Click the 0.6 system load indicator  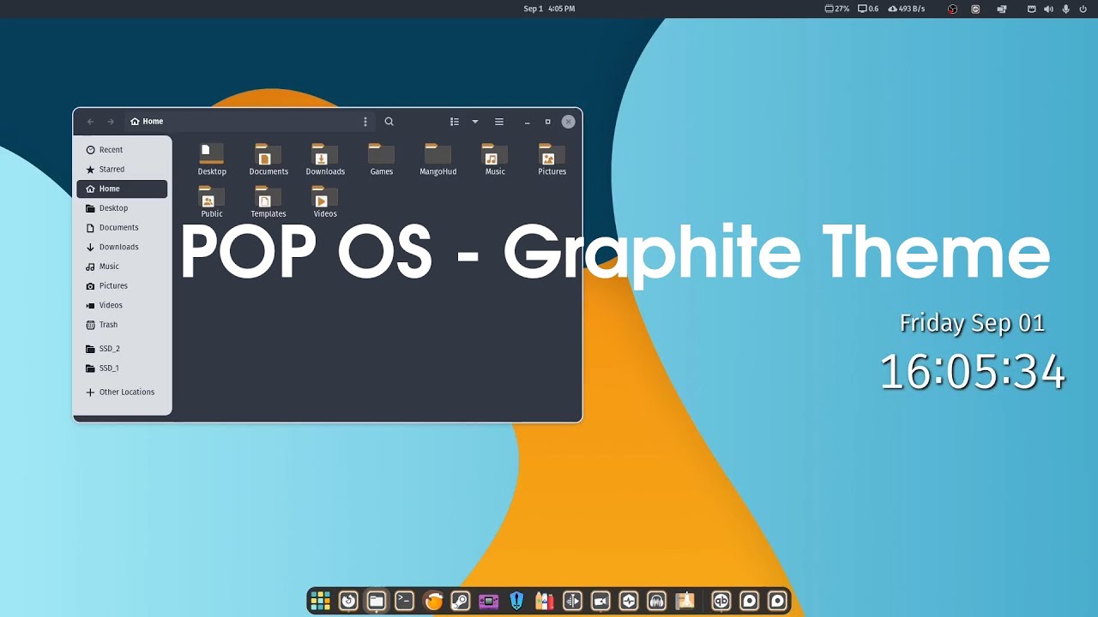coord(868,9)
